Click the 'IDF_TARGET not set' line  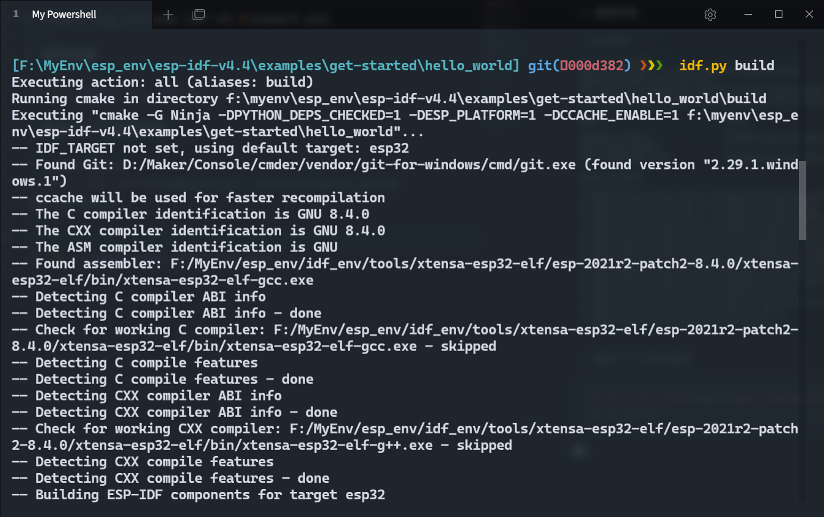click(x=210, y=148)
